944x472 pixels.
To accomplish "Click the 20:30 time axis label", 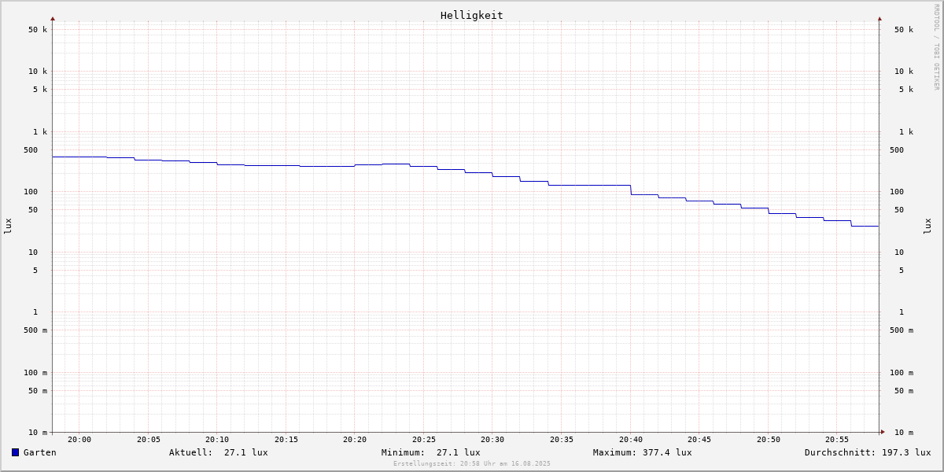I will [x=492, y=440].
